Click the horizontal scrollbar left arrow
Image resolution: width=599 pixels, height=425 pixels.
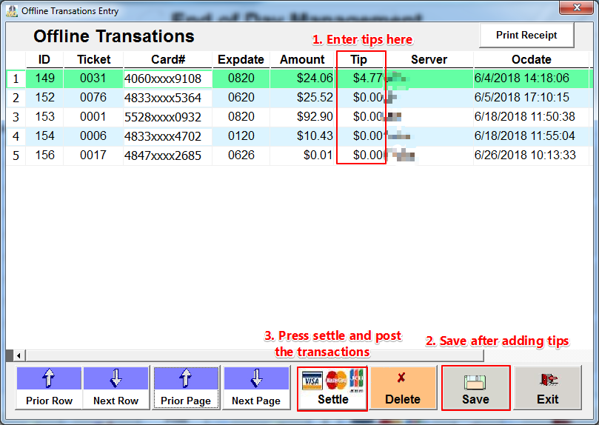[19, 356]
